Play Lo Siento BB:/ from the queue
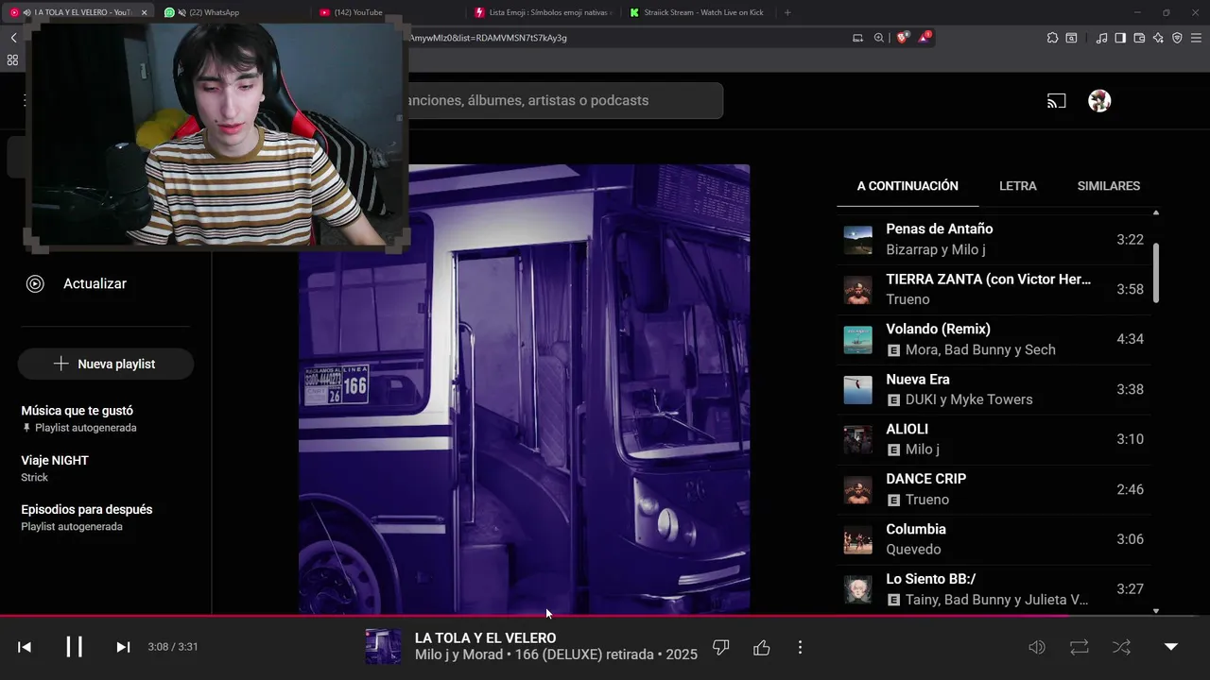The image size is (1210, 680). (994, 589)
